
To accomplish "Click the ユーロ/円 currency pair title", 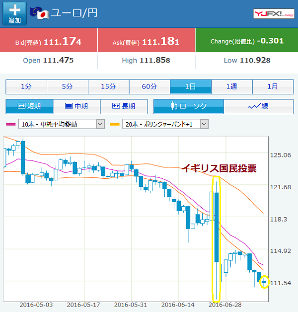I will click(x=74, y=13).
